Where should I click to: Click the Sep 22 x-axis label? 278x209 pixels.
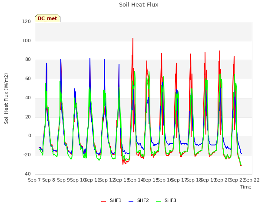(252, 180)
